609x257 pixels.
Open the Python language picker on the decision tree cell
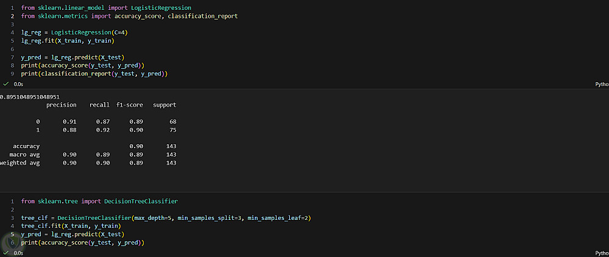[601, 253]
